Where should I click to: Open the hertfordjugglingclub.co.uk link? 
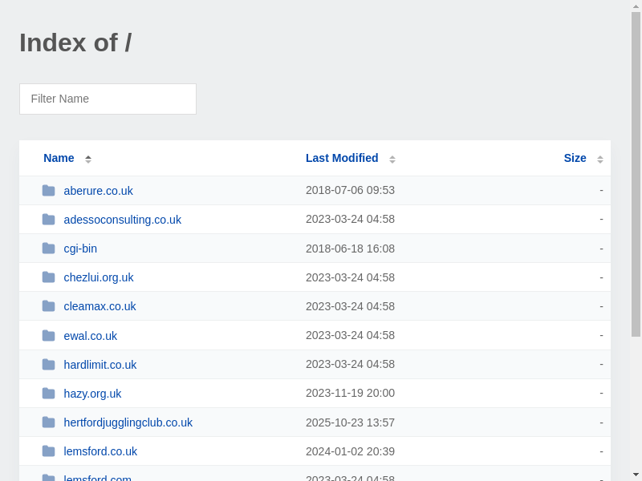coord(128,422)
